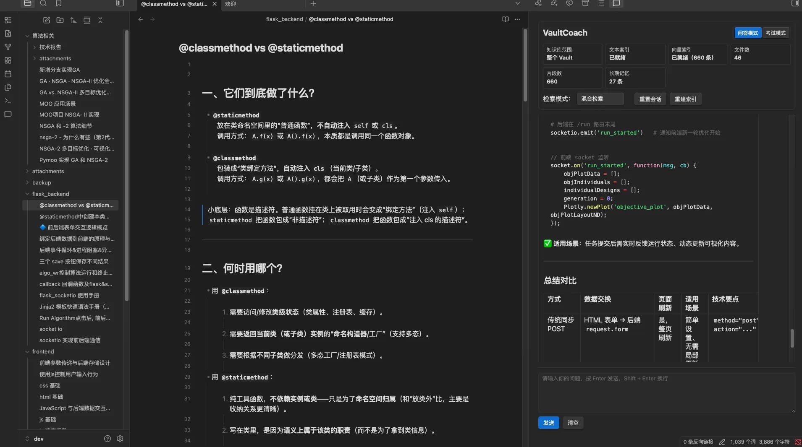
Task: Change file explorer sort order
Action: pos(73,20)
